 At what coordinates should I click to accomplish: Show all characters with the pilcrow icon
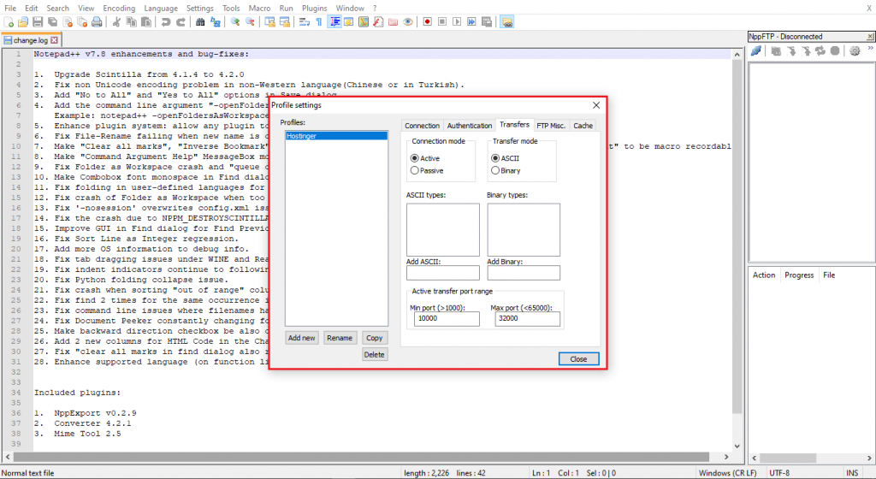coord(319,21)
